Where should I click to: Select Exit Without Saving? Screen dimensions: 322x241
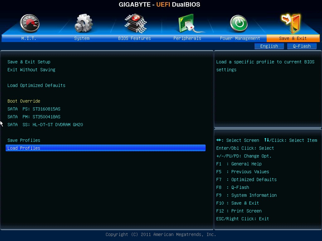pyautogui.click(x=31, y=70)
